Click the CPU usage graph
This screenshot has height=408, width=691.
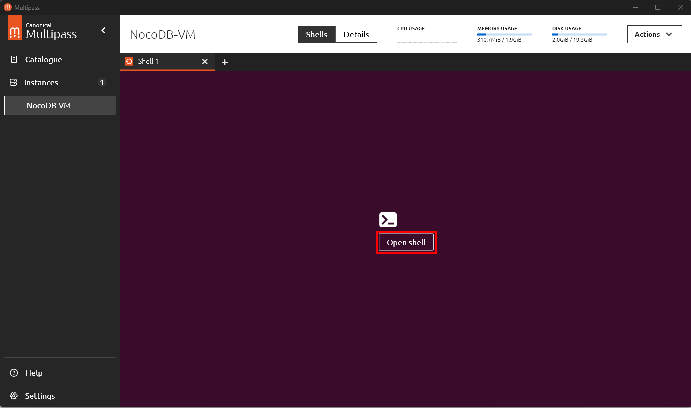427,41
